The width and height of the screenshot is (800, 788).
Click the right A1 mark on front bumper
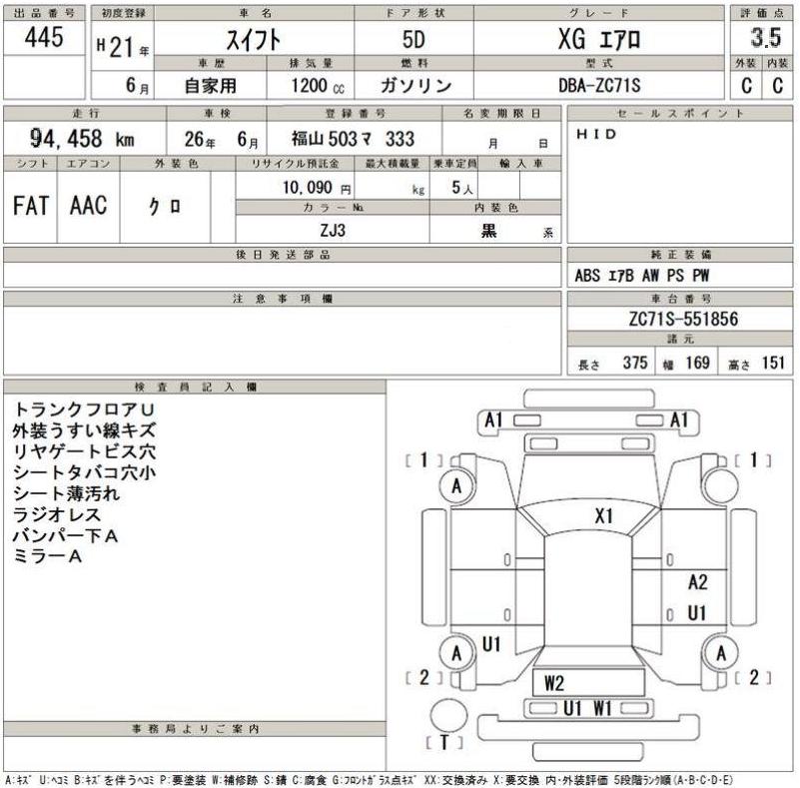tap(679, 420)
